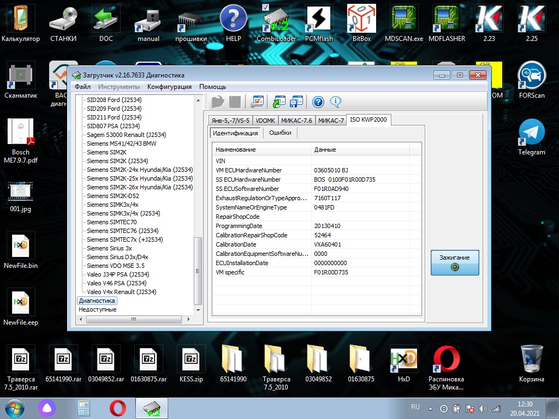
Task: Click the save window toolbar icon with floppy disk
Action: point(296,101)
